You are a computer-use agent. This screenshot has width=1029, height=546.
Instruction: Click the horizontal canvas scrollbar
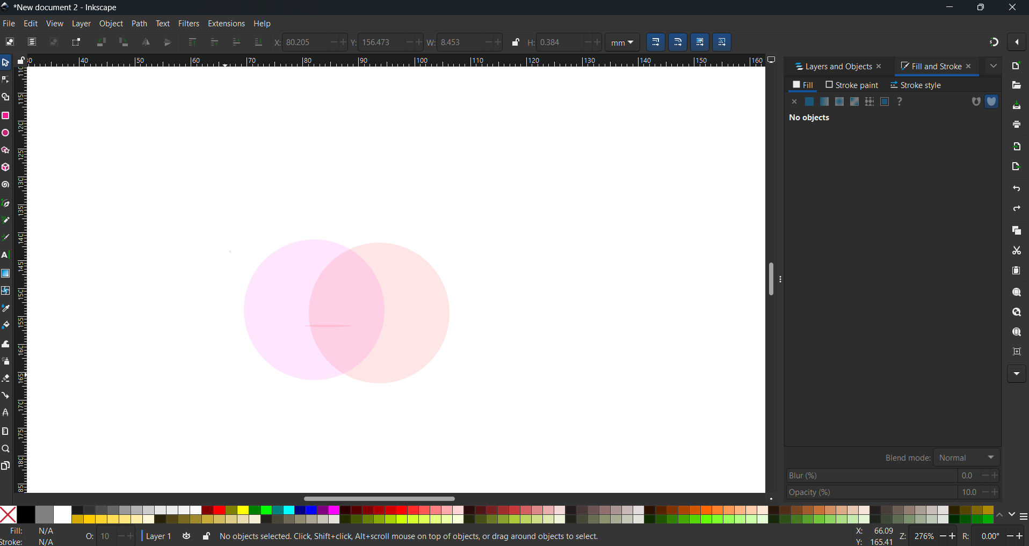tap(379, 499)
